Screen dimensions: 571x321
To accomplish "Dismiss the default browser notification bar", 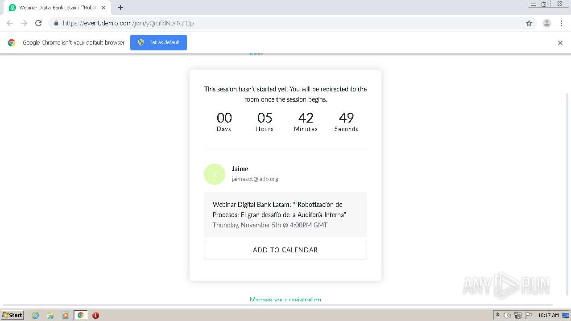I will (x=560, y=43).
